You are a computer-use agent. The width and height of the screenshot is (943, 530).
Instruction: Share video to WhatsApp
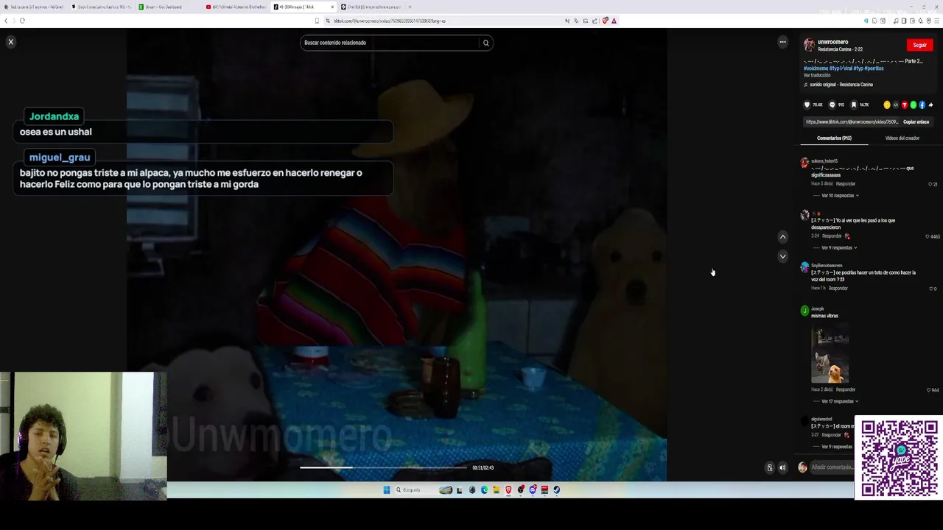(x=914, y=105)
